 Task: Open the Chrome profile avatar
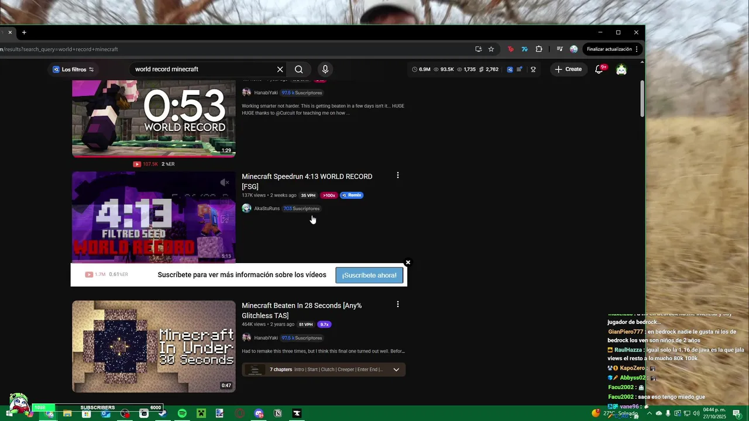(573, 49)
